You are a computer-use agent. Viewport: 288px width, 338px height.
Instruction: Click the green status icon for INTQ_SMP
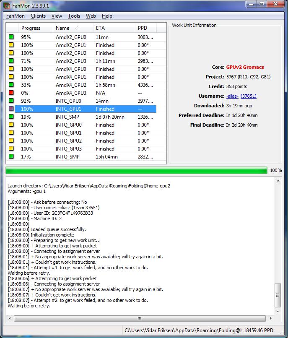[11, 156]
